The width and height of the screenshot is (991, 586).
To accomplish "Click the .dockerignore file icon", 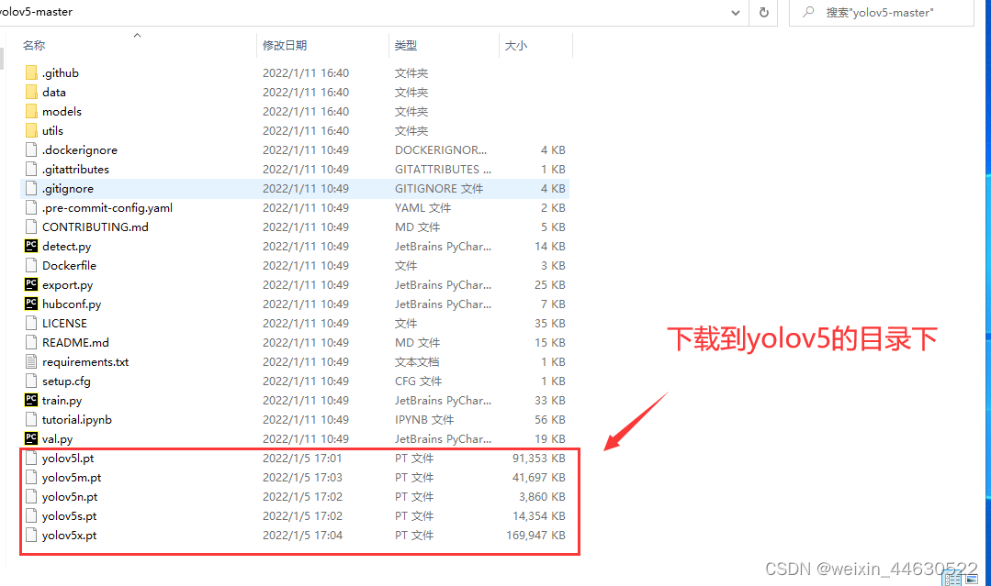I will point(31,150).
